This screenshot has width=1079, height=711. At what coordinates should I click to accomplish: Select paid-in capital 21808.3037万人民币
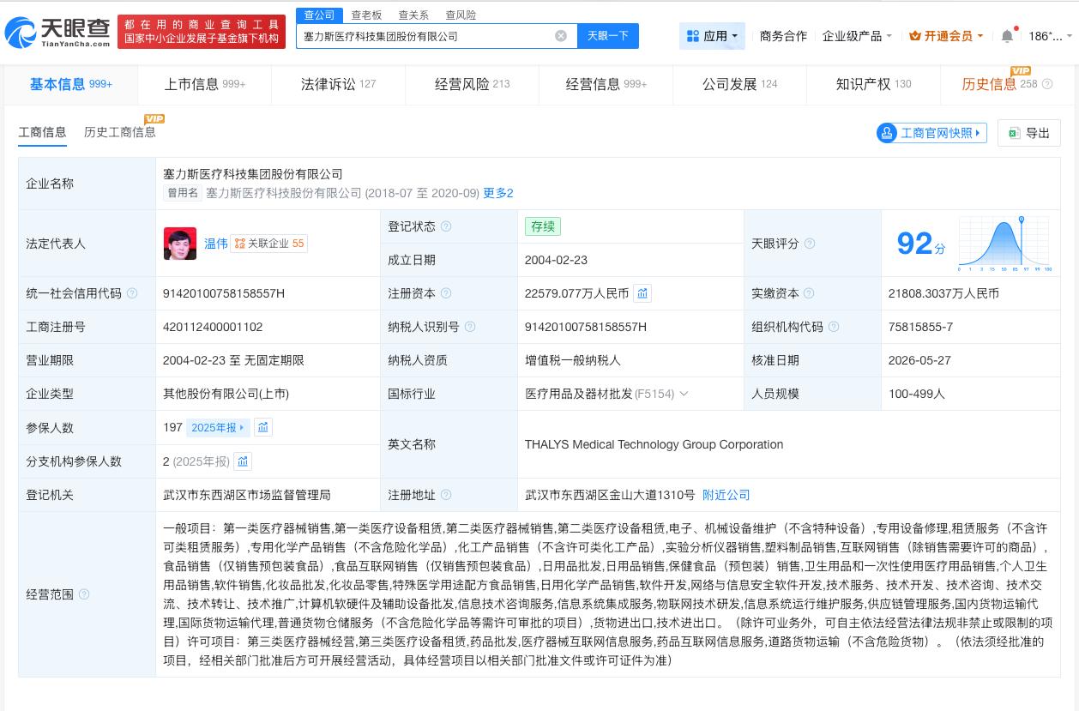coord(943,293)
